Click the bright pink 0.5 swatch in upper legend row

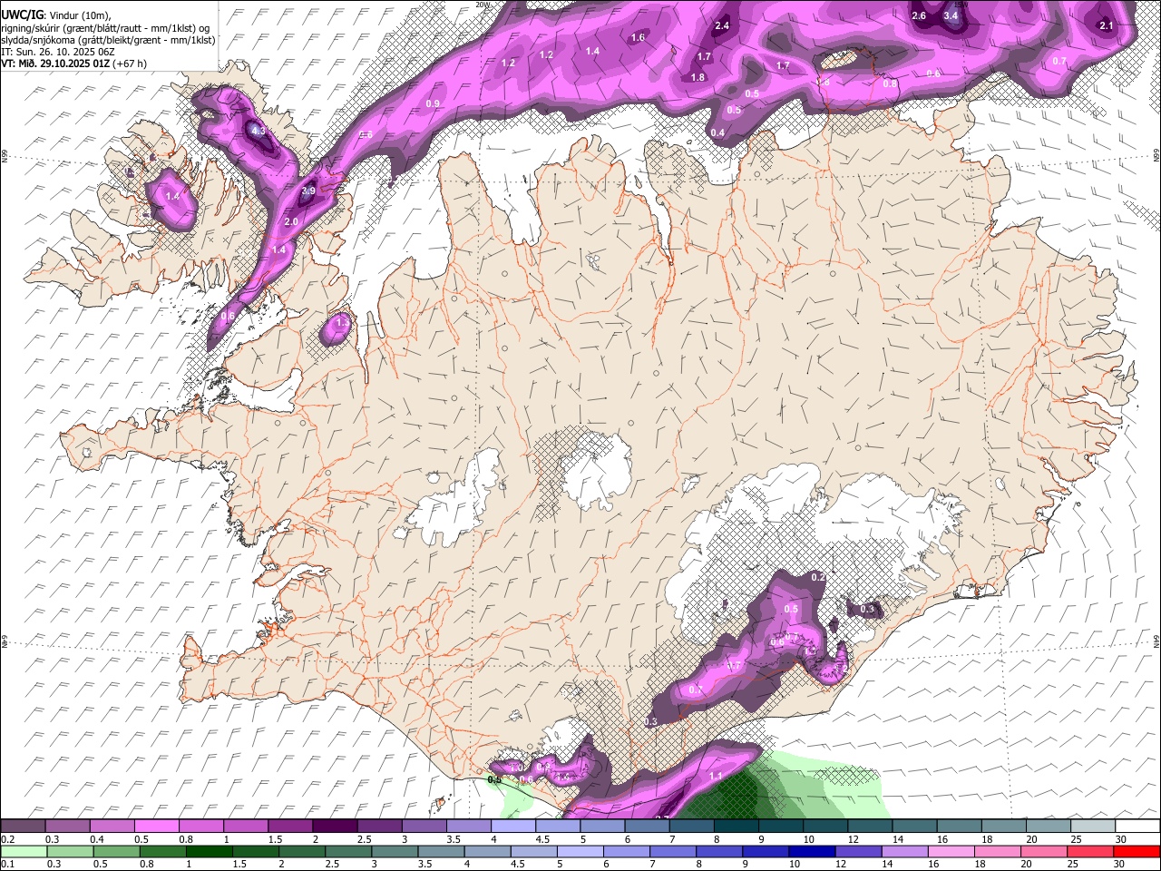[x=156, y=827]
